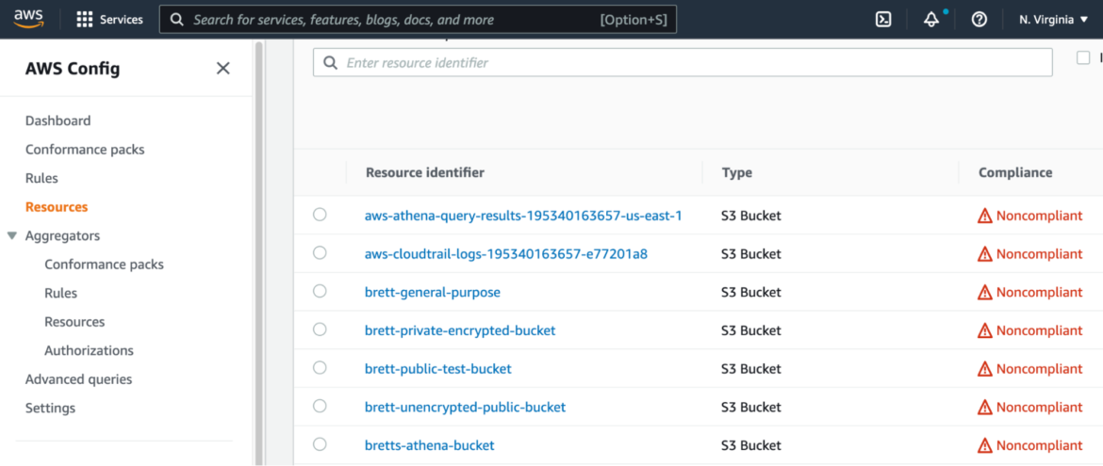Select radio for aws-athena-query-results bucket

(321, 215)
